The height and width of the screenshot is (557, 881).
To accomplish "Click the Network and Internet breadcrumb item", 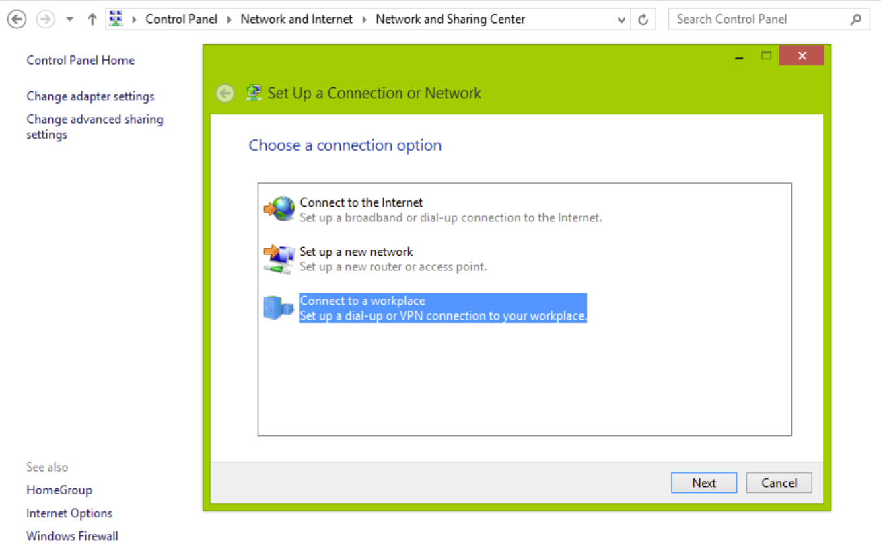I will [x=296, y=19].
